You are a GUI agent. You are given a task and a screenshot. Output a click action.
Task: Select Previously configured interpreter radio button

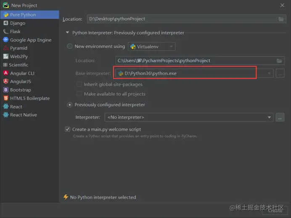(x=69, y=105)
